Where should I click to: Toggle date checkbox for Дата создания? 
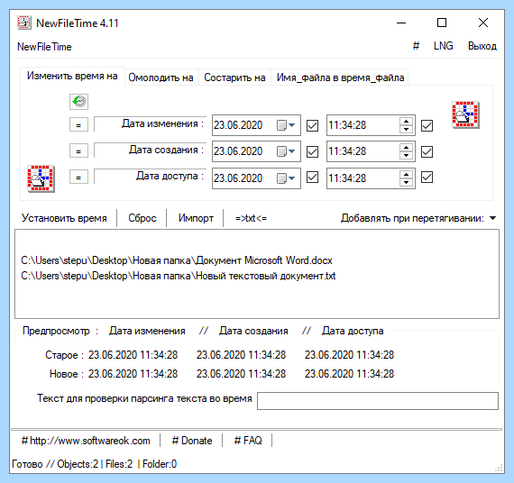312,151
